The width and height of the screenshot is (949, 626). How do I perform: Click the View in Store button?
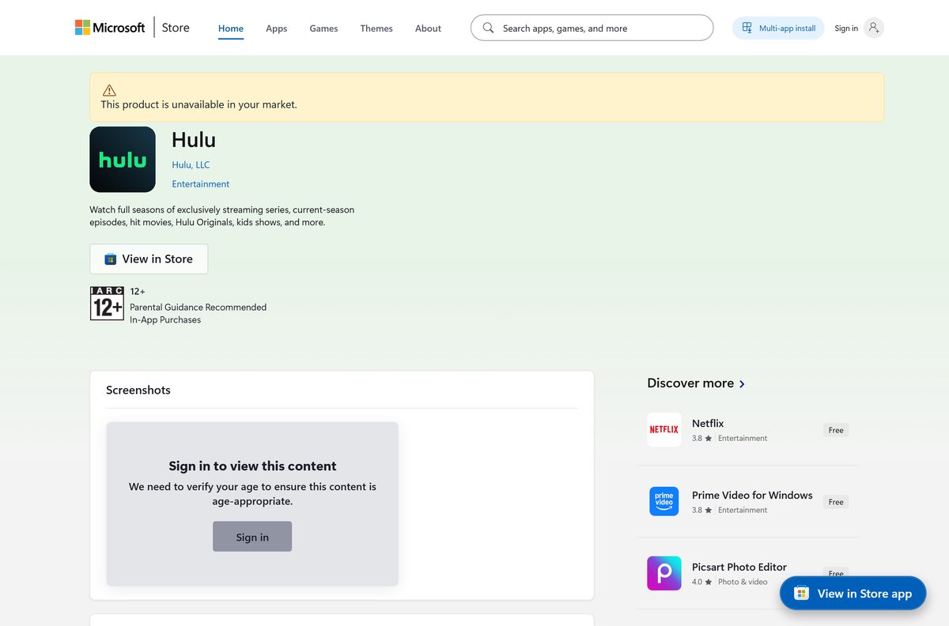click(x=149, y=259)
